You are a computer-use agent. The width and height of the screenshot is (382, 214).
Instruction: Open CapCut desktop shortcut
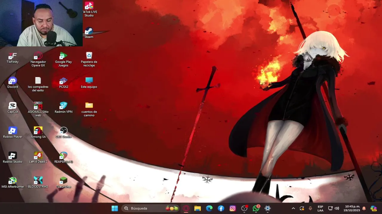coord(13,108)
